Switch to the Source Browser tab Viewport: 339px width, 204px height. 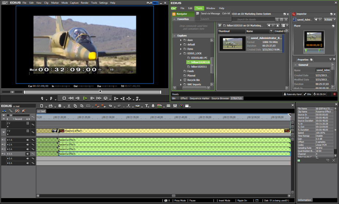pyautogui.click(x=220, y=98)
